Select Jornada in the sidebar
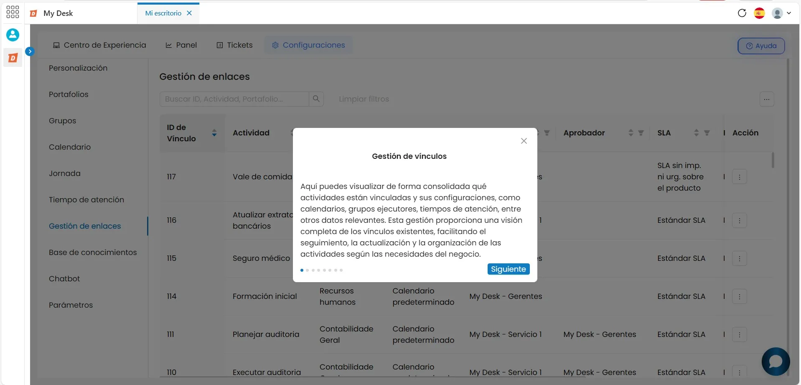Screen dimensions: 801x385 pyautogui.click(x=64, y=173)
